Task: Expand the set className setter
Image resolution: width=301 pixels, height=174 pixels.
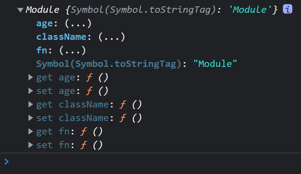Action: coord(31,118)
